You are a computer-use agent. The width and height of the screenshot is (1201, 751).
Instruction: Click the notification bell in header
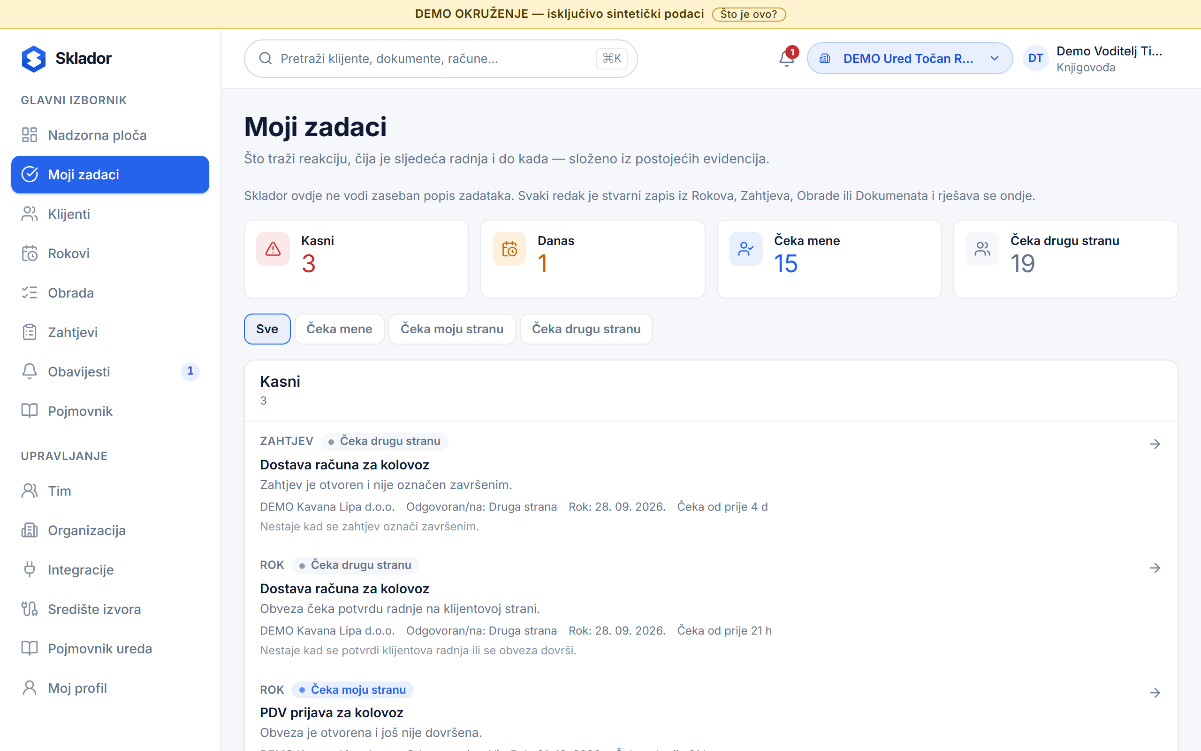pyautogui.click(x=787, y=59)
